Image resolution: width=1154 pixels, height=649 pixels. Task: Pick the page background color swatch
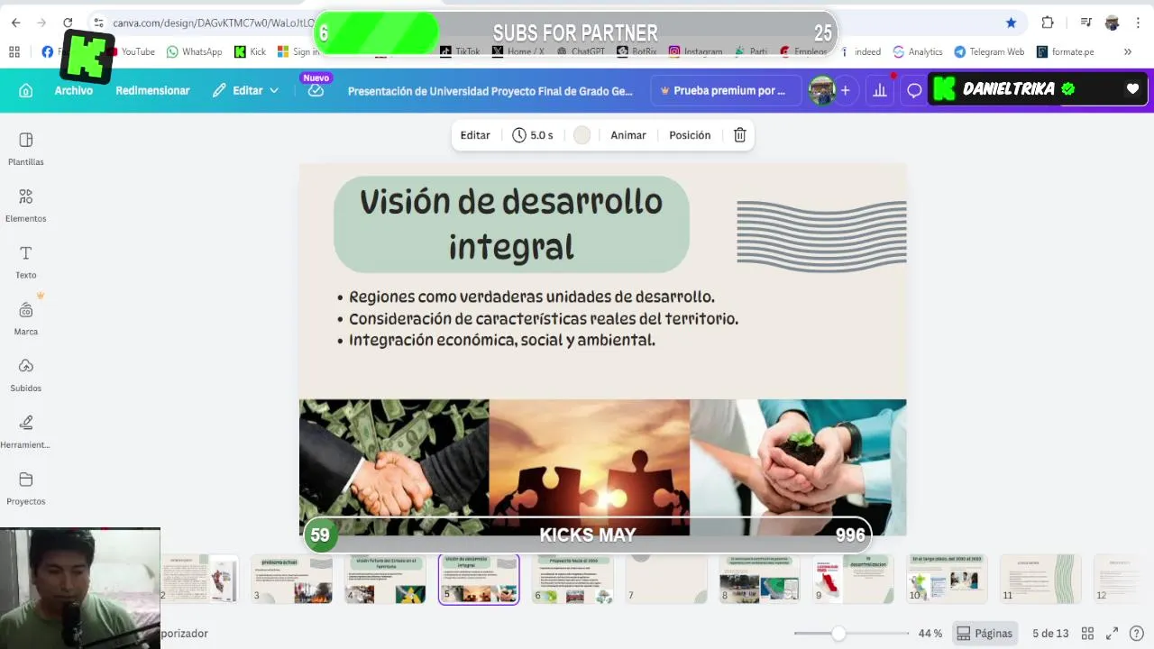click(x=582, y=135)
